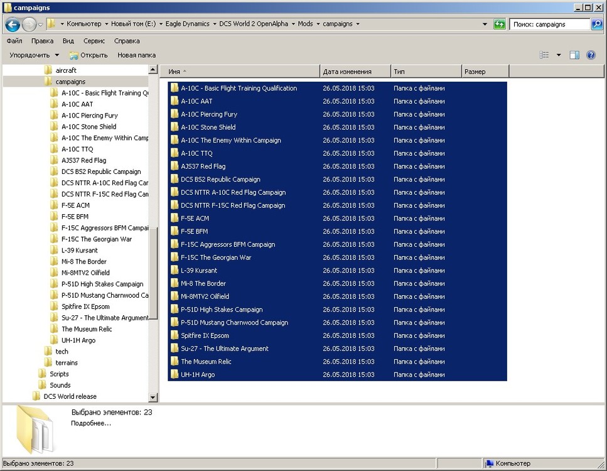Screen dimensions: 607x471
Task: Open the recent locations history dropdown
Action: pyautogui.click(x=40, y=24)
